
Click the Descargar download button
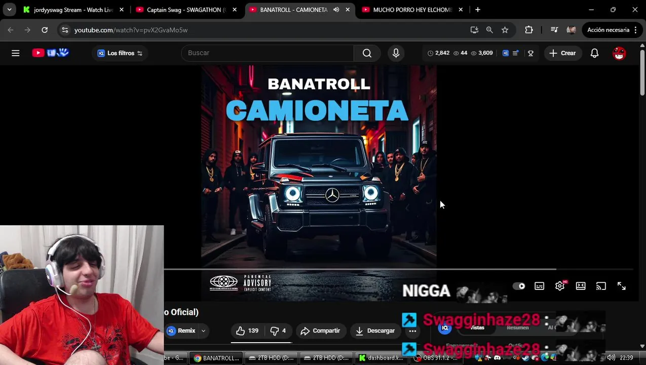click(375, 331)
